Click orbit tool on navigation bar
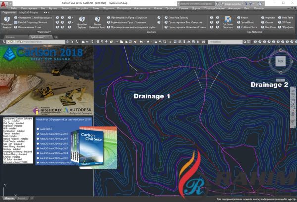Image resolution: width=297 pixels, height=202 pixels. tap(293, 114)
